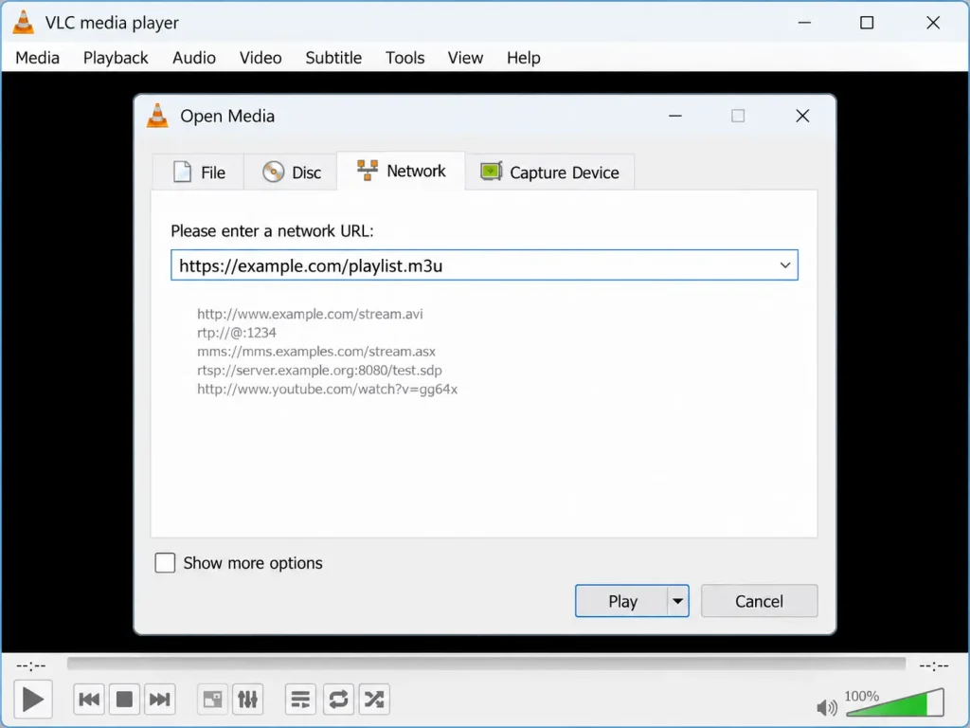Switch to the Disc tab

(291, 173)
